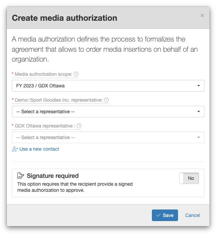Open the GDX Ottawa representative select box
This screenshot has width=218, height=235.
coord(108,137)
